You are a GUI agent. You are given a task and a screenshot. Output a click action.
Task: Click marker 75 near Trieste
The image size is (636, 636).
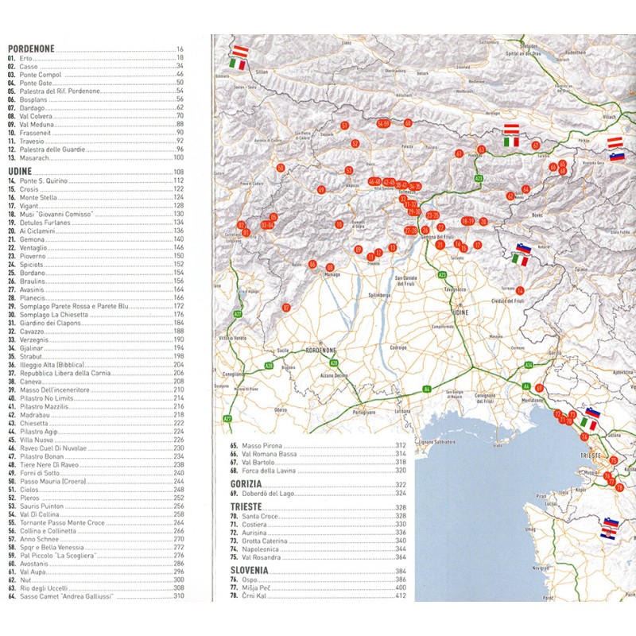pos(613,460)
